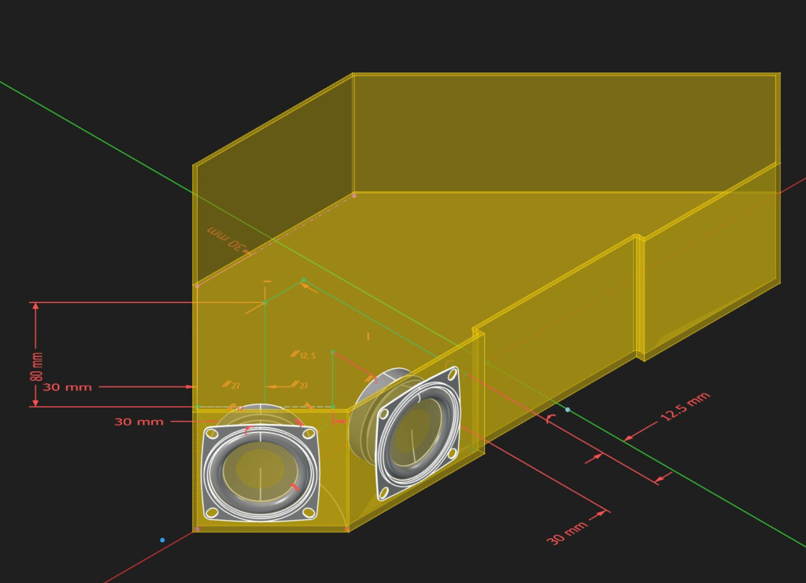This screenshot has height=583, width=806.
Task: Pick the topmost green sketch vertex
Action: pyautogui.click(x=303, y=280)
